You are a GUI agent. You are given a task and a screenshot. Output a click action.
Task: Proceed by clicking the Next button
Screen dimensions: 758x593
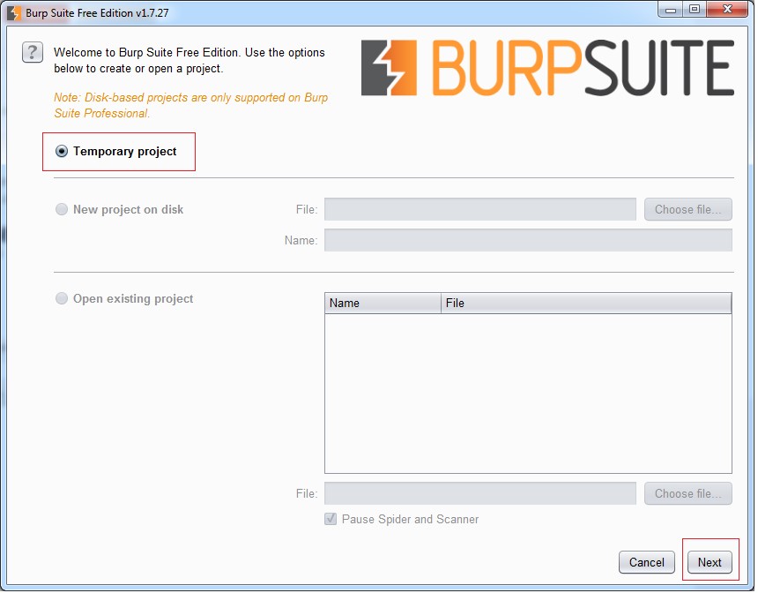pos(710,562)
